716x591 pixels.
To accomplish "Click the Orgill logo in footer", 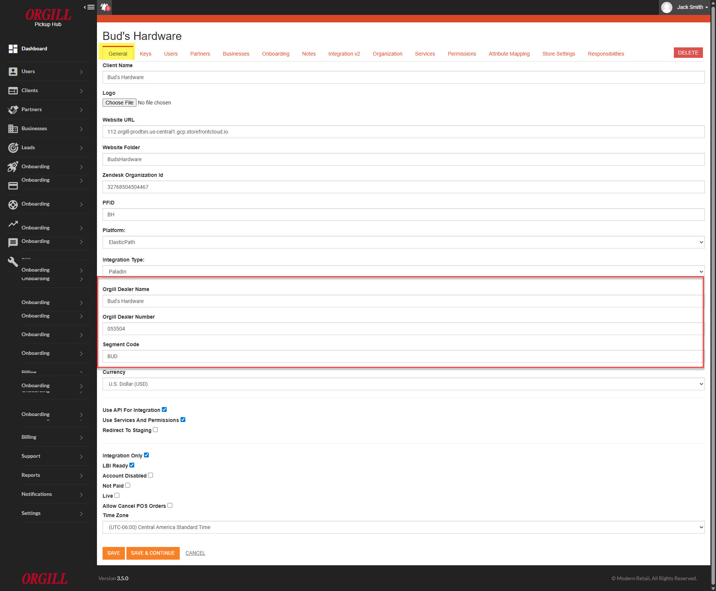I will 44,579.
